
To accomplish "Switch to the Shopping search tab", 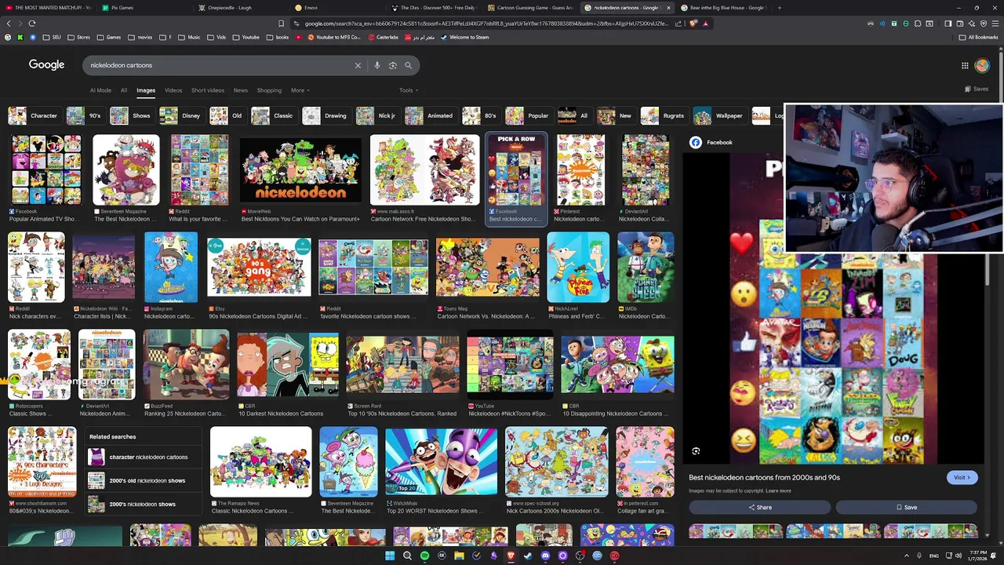I will coord(269,90).
